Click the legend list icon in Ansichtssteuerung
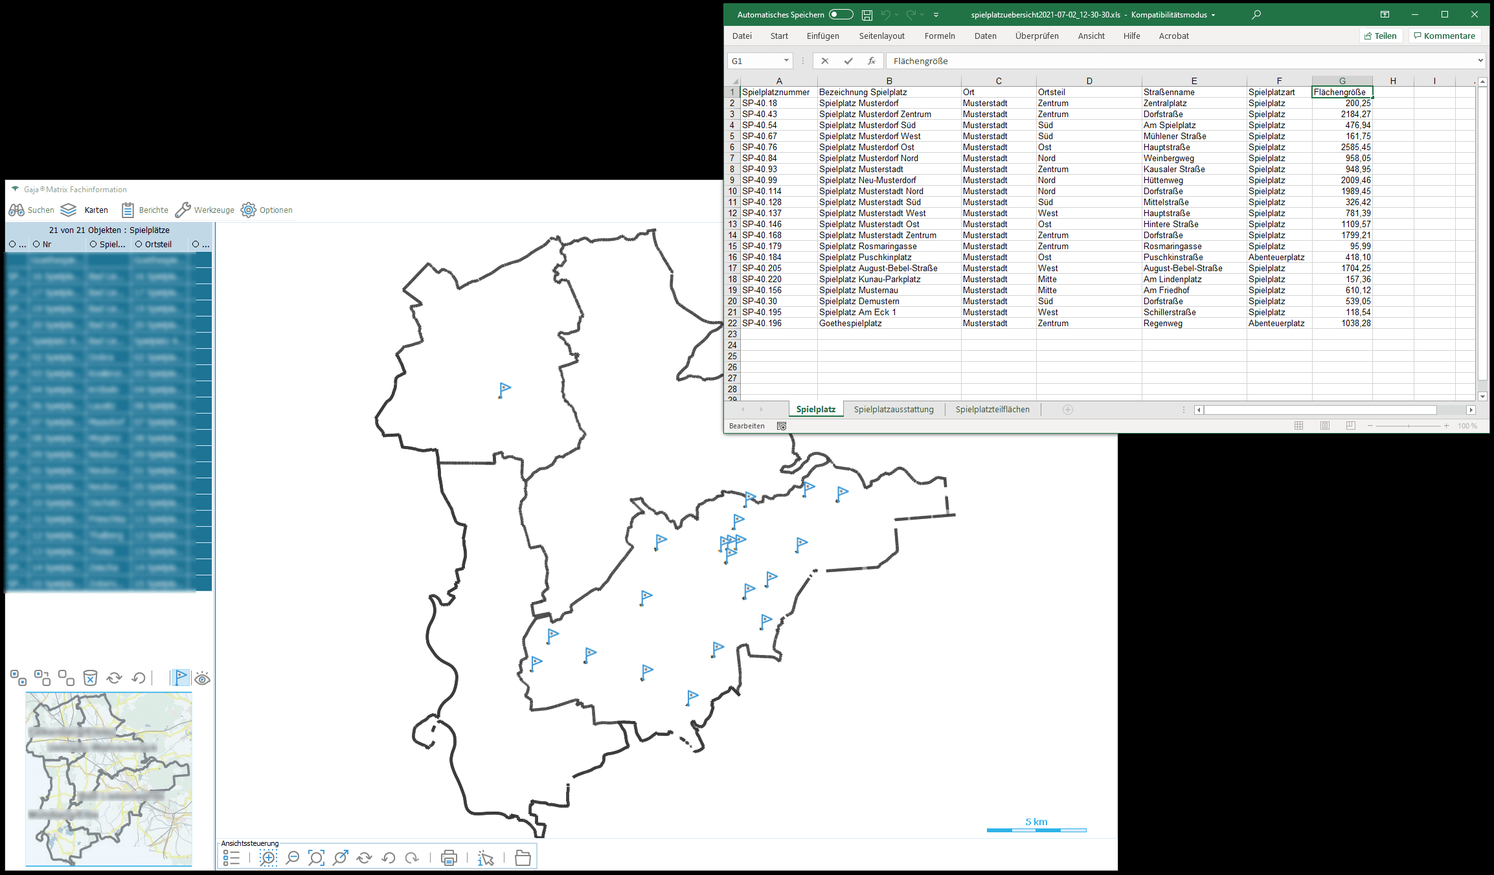This screenshot has height=875, width=1494. (x=231, y=858)
